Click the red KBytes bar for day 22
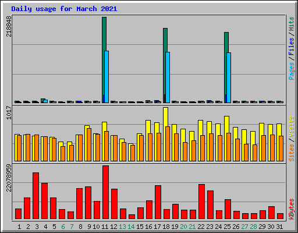 coord(201,202)
